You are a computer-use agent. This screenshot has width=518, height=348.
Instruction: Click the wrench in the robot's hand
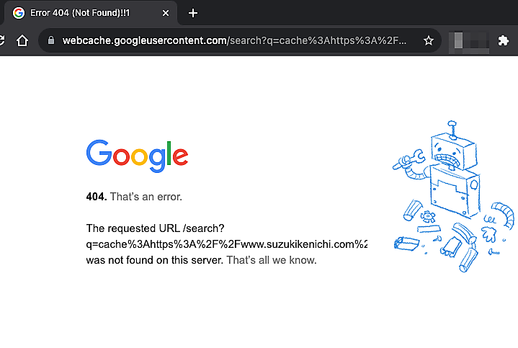pos(402,160)
